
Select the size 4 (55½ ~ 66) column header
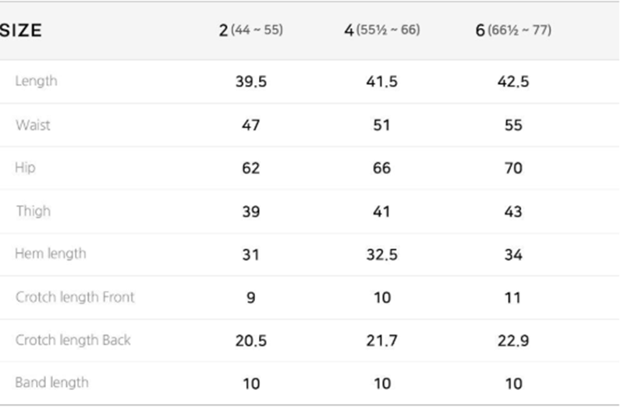pyautogui.click(x=381, y=31)
